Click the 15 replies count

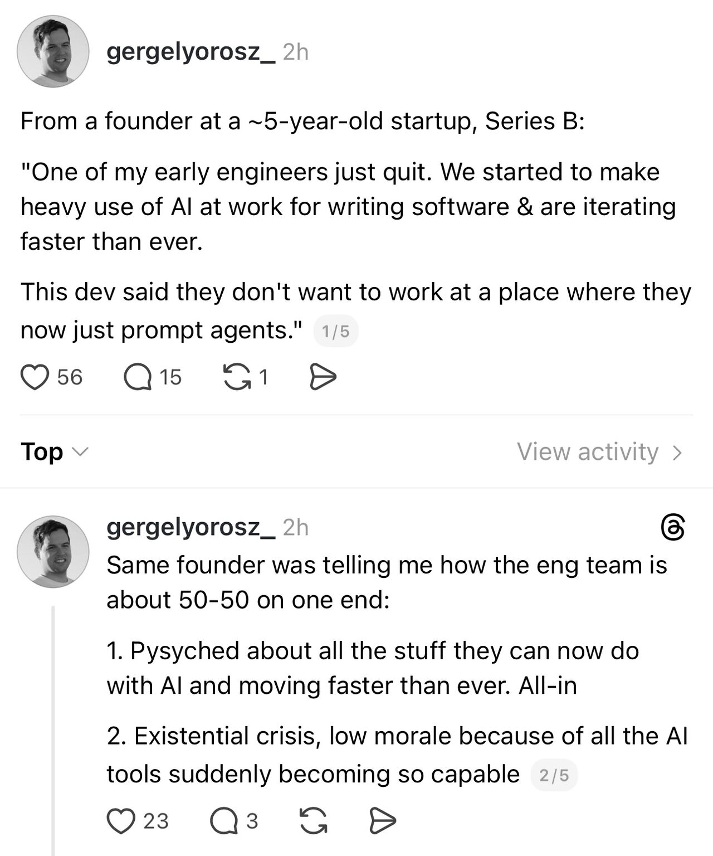pos(170,377)
